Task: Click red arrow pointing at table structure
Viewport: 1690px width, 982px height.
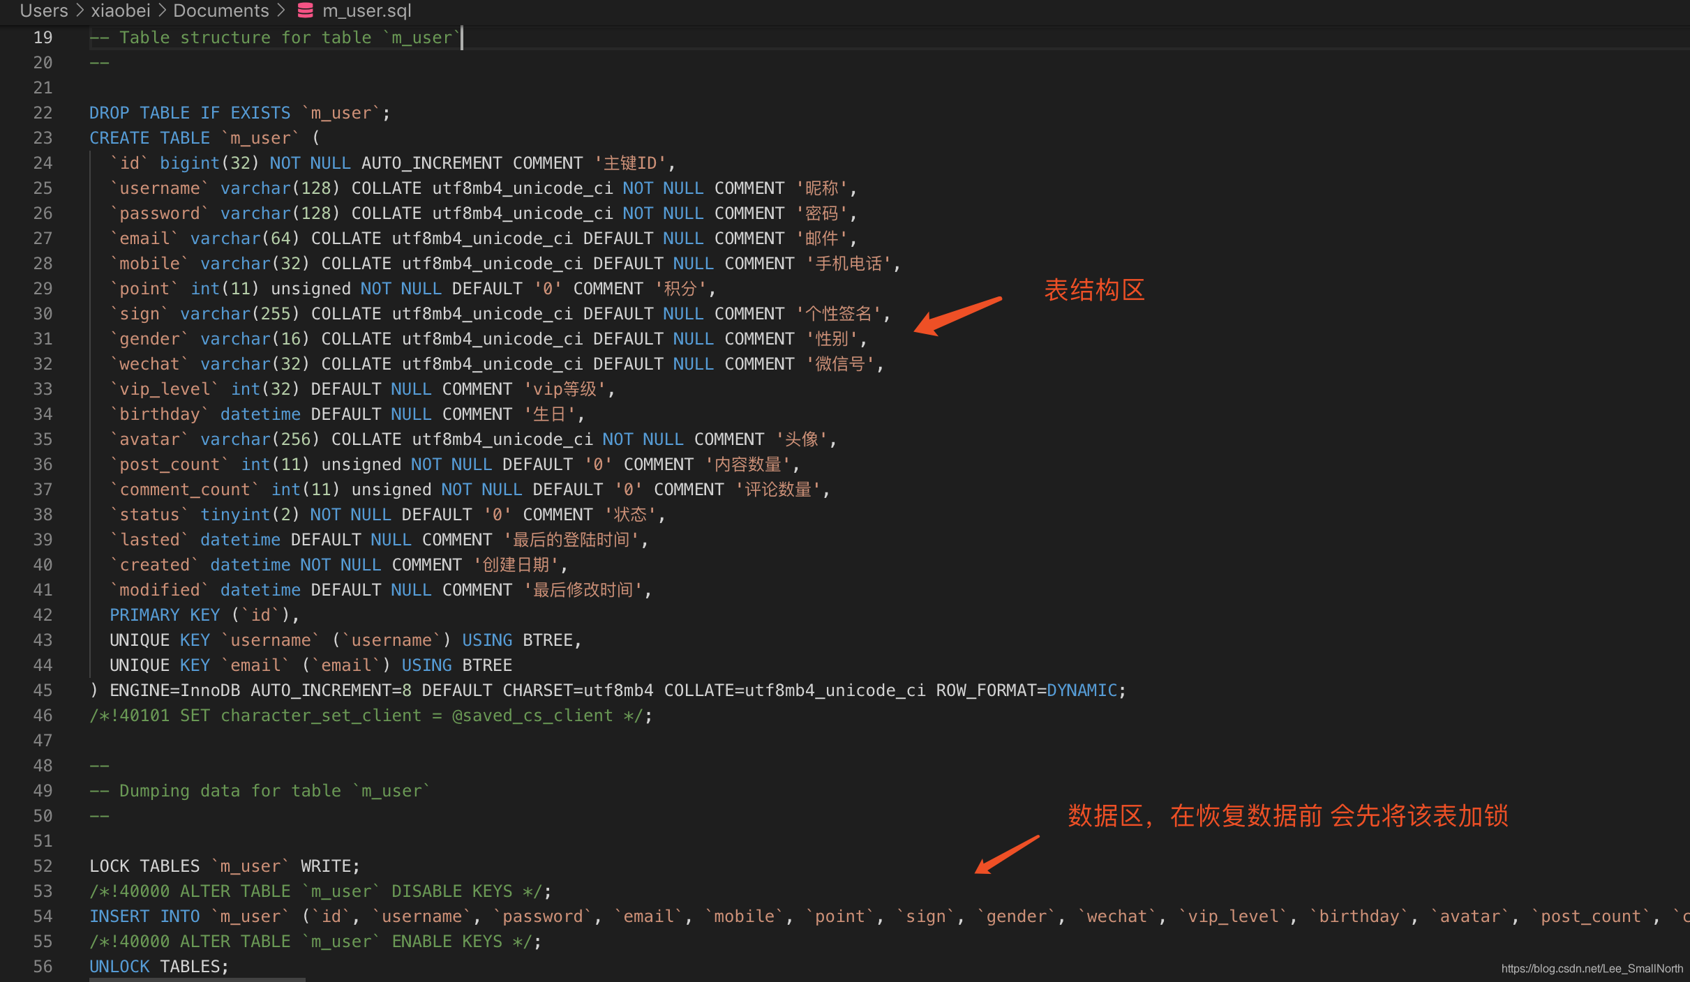Action: (x=957, y=317)
